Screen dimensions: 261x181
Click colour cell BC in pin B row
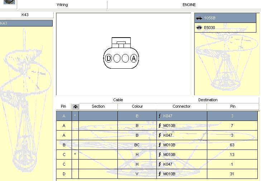pos(137,145)
